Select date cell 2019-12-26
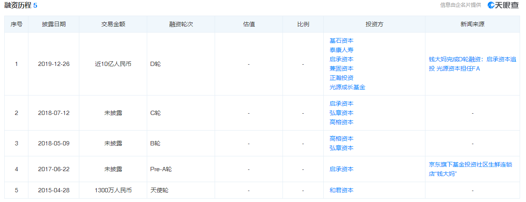The image size is (526, 202). click(54, 64)
